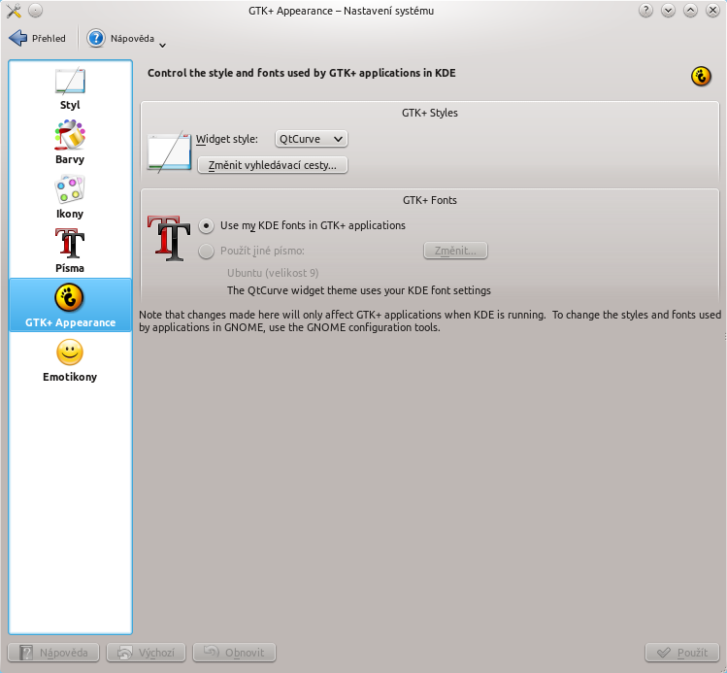Minimize the window via title bar button
The image size is (727, 673).
point(668,11)
